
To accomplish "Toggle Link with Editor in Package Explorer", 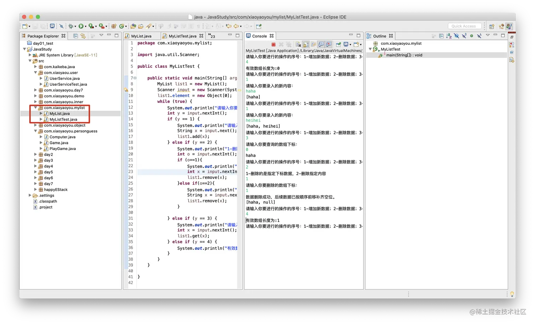I will [83, 36].
